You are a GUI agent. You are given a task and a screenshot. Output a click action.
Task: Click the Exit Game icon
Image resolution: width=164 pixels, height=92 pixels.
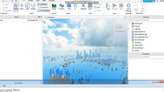[x=142, y=7]
